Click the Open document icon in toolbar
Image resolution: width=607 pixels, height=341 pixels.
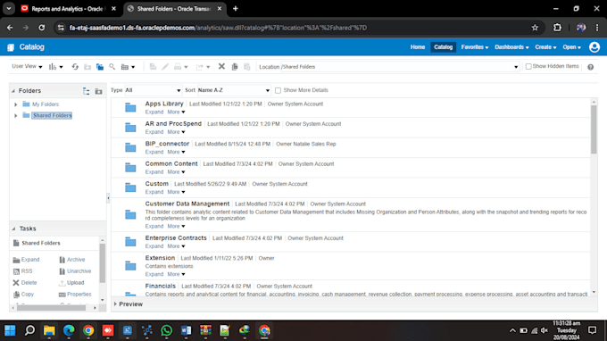pos(153,67)
